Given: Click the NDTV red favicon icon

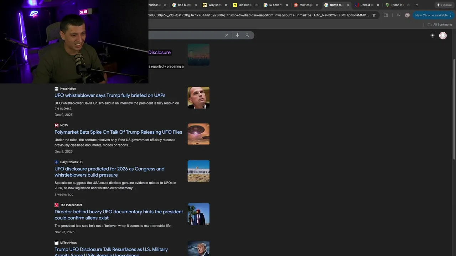Looking at the screenshot, I should point(56,126).
